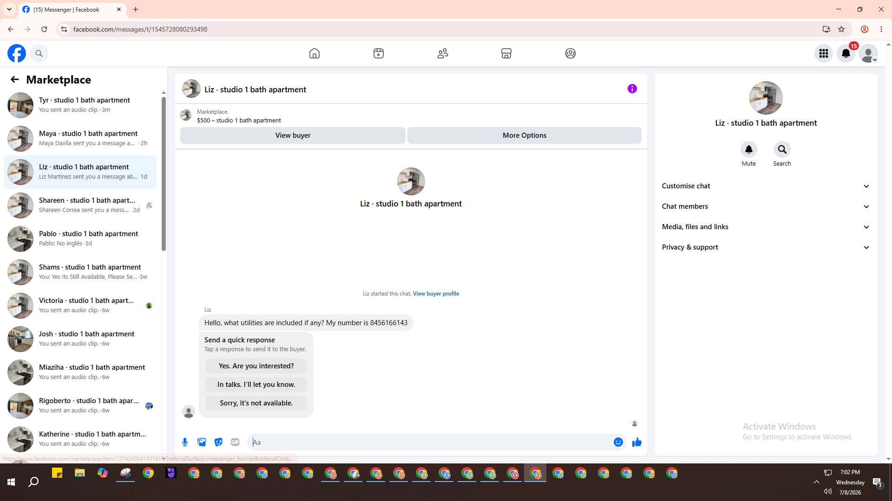
Task: Click the View buyer button
Action: coord(293,135)
